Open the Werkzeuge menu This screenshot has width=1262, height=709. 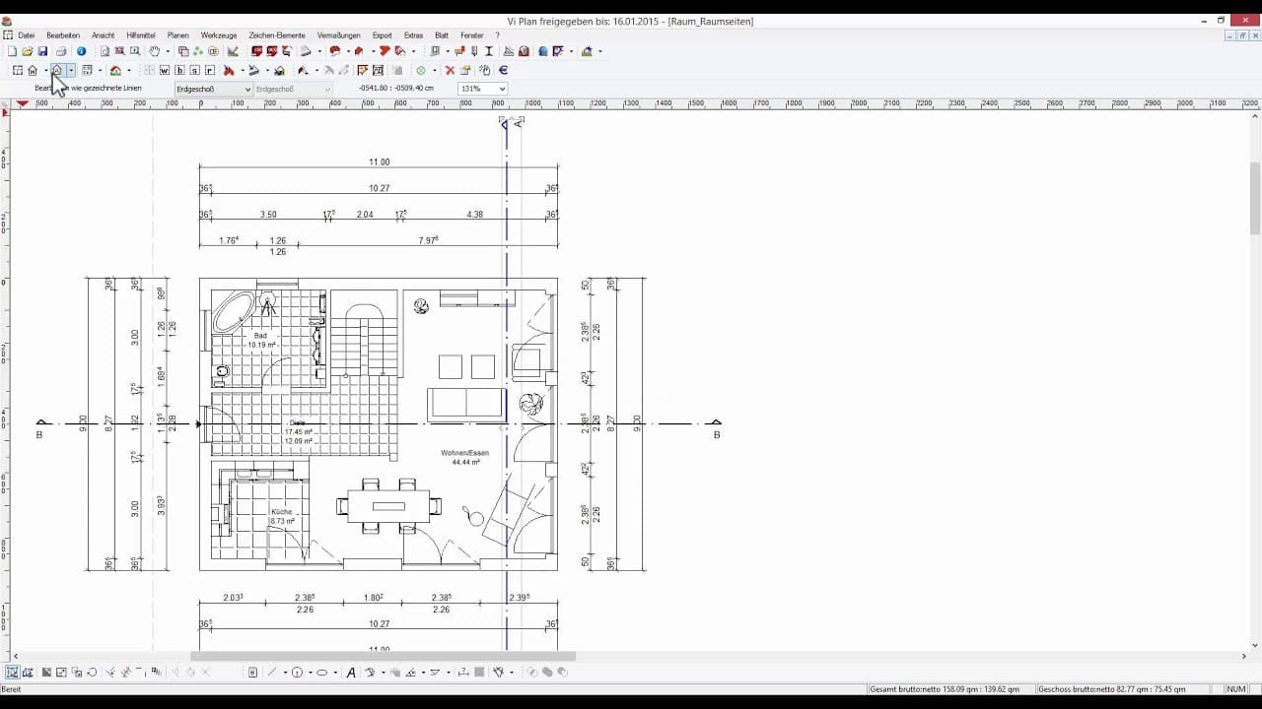(x=219, y=35)
